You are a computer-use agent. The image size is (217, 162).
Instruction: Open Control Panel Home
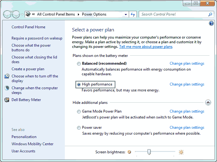(x=28, y=27)
